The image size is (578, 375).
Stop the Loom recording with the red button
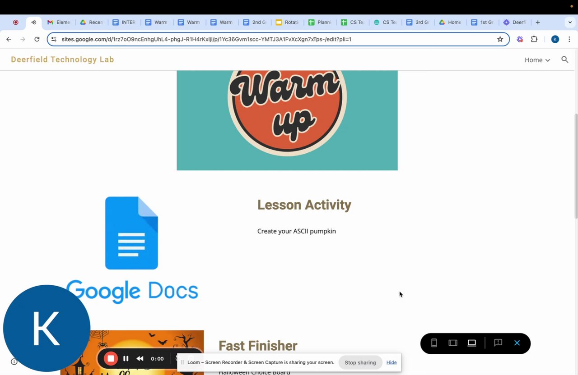(x=111, y=359)
